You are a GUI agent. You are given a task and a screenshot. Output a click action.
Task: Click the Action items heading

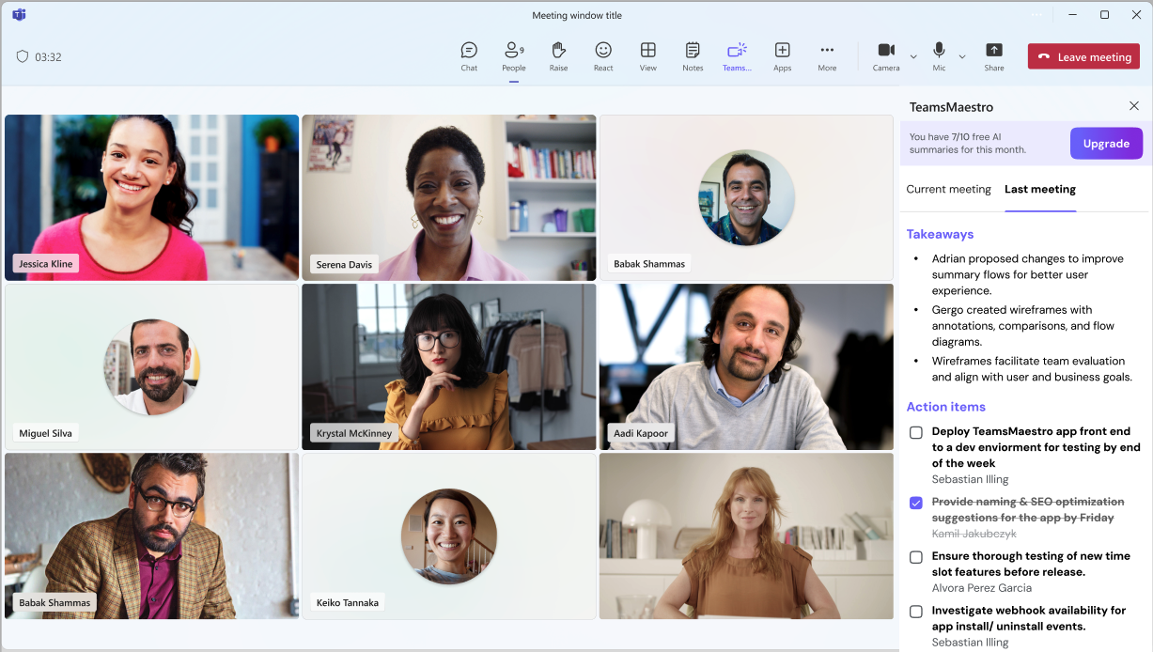(945, 407)
